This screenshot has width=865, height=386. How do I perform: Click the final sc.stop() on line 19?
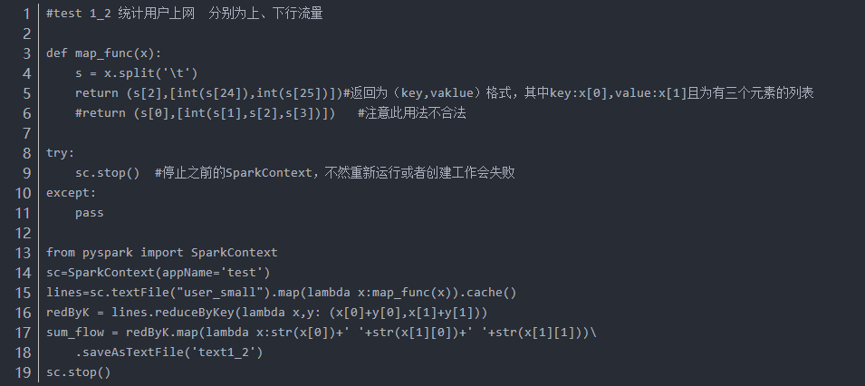pos(79,372)
